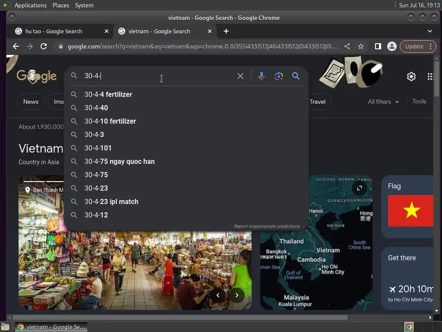This screenshot has height=332, width=442.
Task: Open the Applications menu
Action: pyautogui.click(x=31, y=5)
